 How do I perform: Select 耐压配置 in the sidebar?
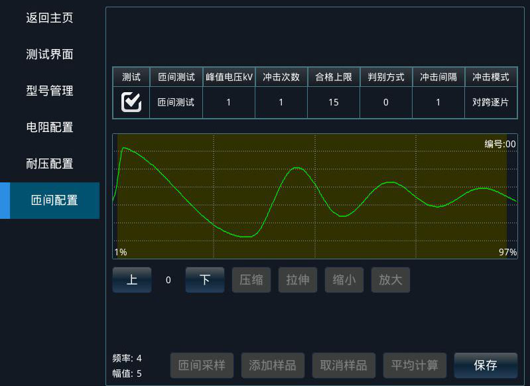(x=49, y=164)
